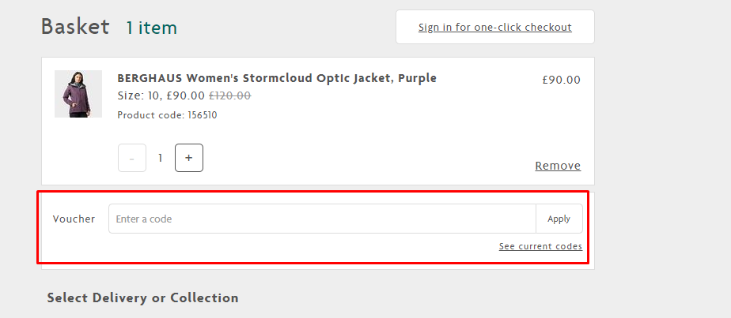Viewport: 731px width, 318px height.
Task: Click the BERGHAUS brand name in the title
Action: 150,78
